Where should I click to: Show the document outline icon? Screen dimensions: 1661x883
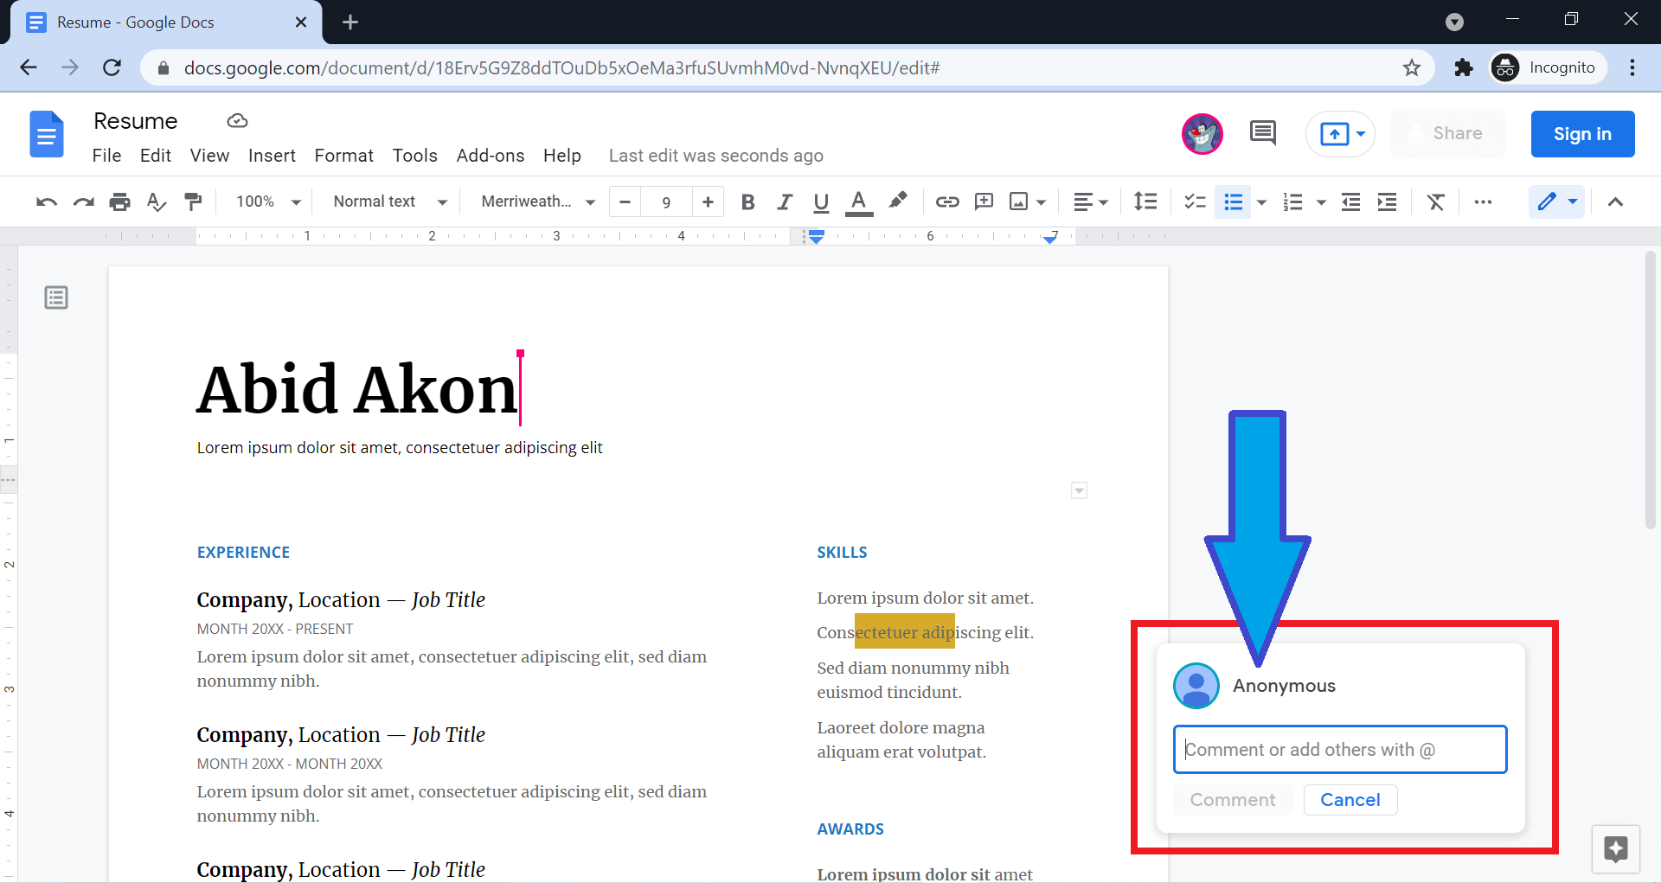tap(56, 298)
